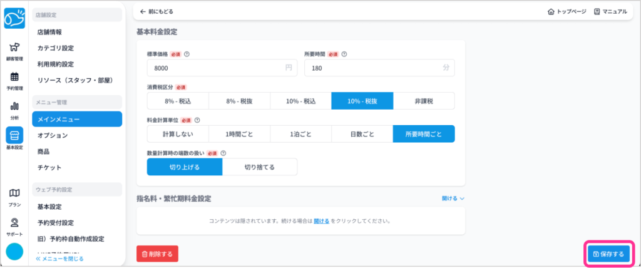Screen dimensions: 641x268
Task: Expand 指名料・繁忙期料金設定 with 開ける chevron
Action: click(453, 198)
